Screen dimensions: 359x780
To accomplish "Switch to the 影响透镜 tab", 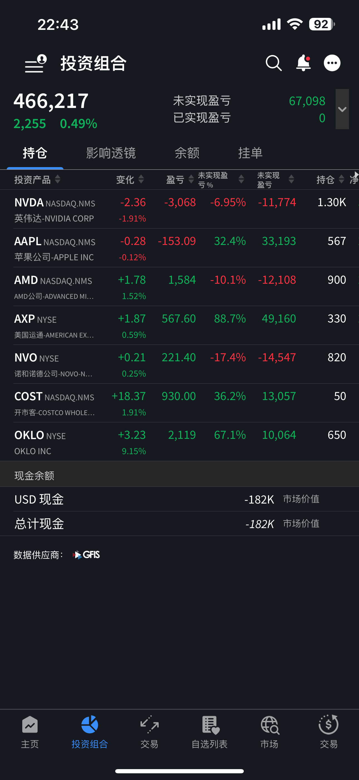I will click(x=111, y=153).
